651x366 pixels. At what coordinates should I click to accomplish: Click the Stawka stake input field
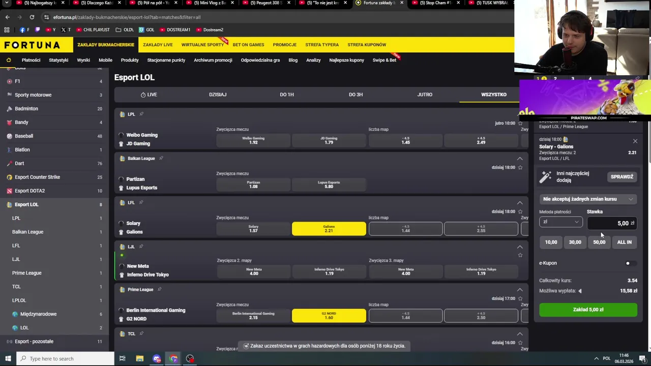click(611, 223)
